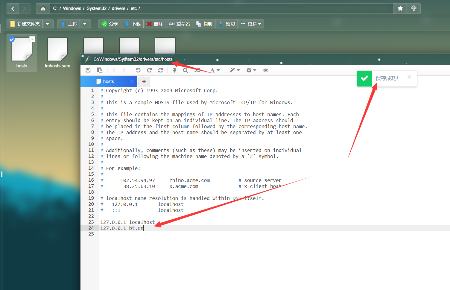Open the font size A dropdown

pos(215,70)
